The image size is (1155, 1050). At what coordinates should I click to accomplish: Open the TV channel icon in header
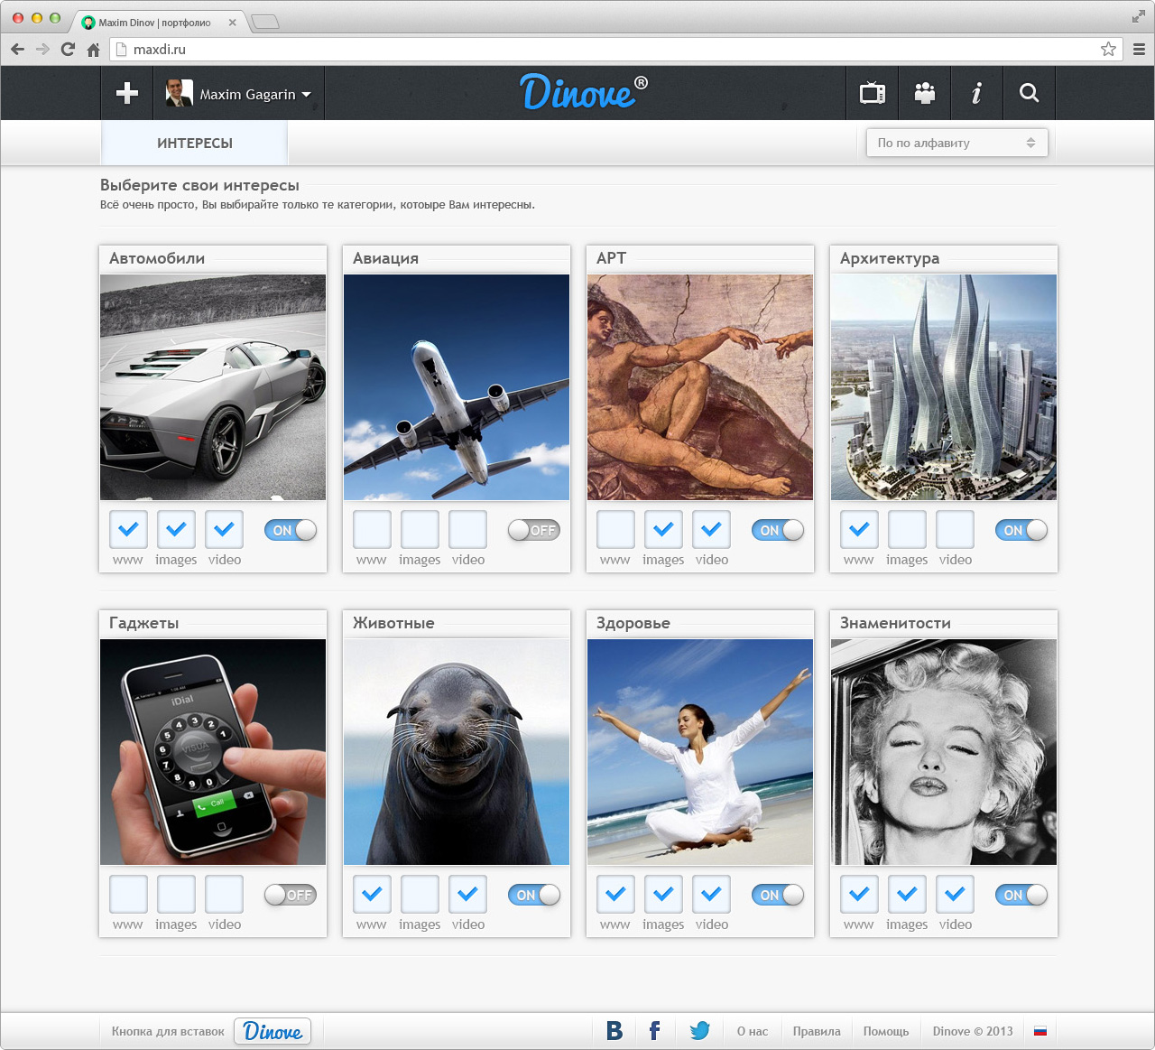coord(873,93)
